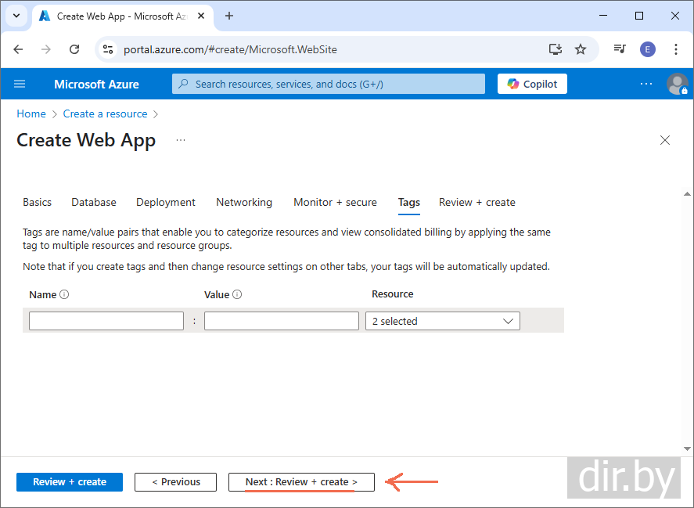Focus the Azure search resources box
This screenshot has height=508, width=694.
pyautogui.click(x=329, y=84)
